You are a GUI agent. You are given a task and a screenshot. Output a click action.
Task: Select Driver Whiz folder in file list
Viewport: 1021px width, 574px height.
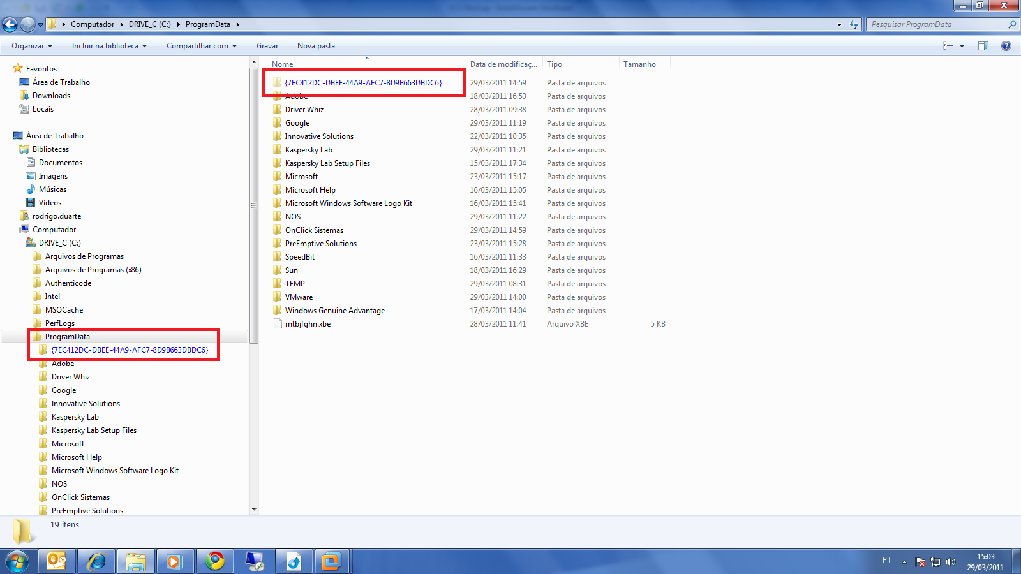coord(304,110)
